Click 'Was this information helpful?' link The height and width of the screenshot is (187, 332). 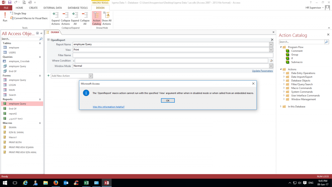(x=109, y=107)
